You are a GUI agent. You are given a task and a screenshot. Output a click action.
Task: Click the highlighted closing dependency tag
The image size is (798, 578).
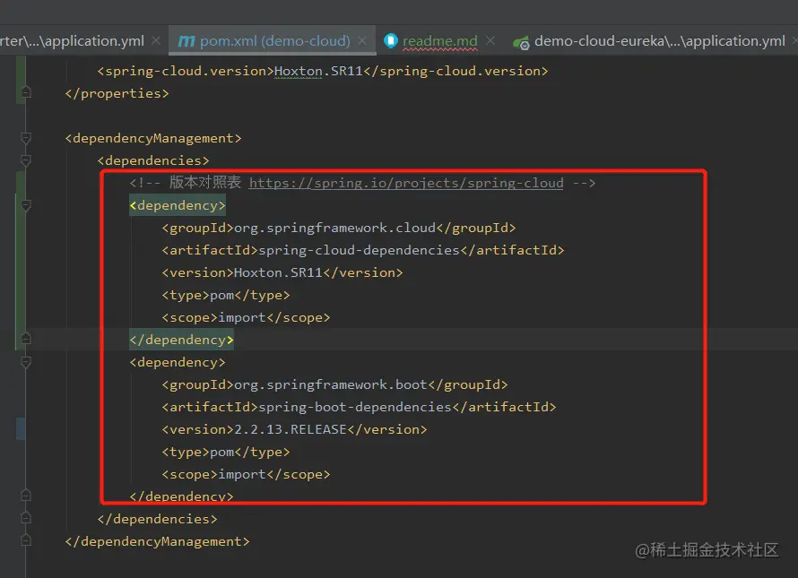pyautogui.click(x=181, y=340)
